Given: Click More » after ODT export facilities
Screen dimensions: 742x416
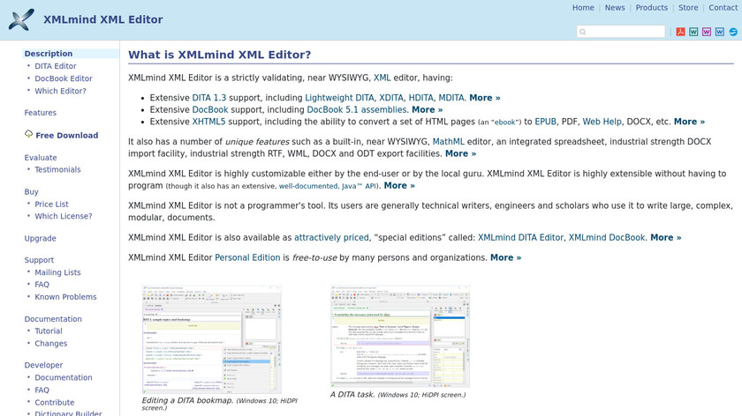Looking at the screenshot, I should (x=460, y=153).
